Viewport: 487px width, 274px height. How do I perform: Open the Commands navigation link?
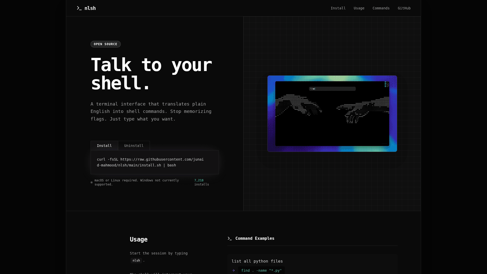(381, 8)
